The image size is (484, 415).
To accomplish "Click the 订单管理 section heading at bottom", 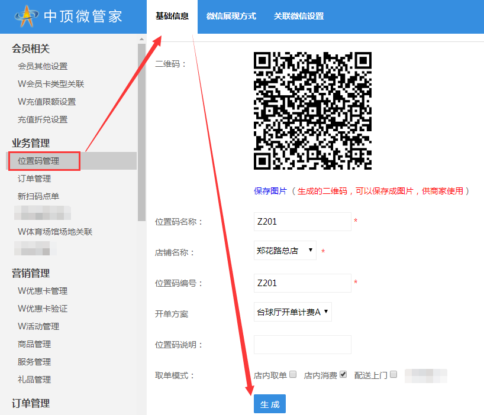I will (31, 403).
